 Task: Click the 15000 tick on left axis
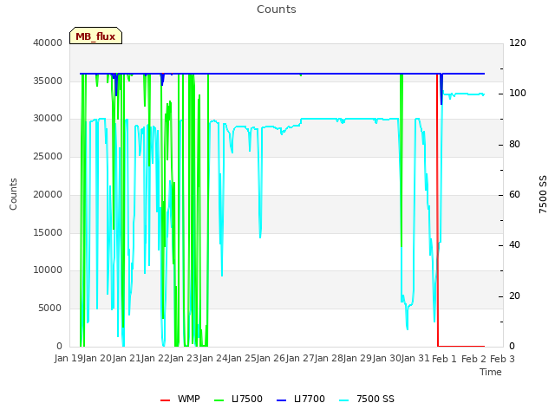click(48, 232)
